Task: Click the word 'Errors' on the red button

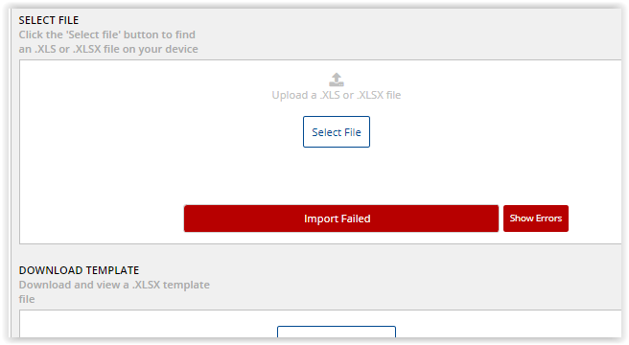Action: pos(548,218)
